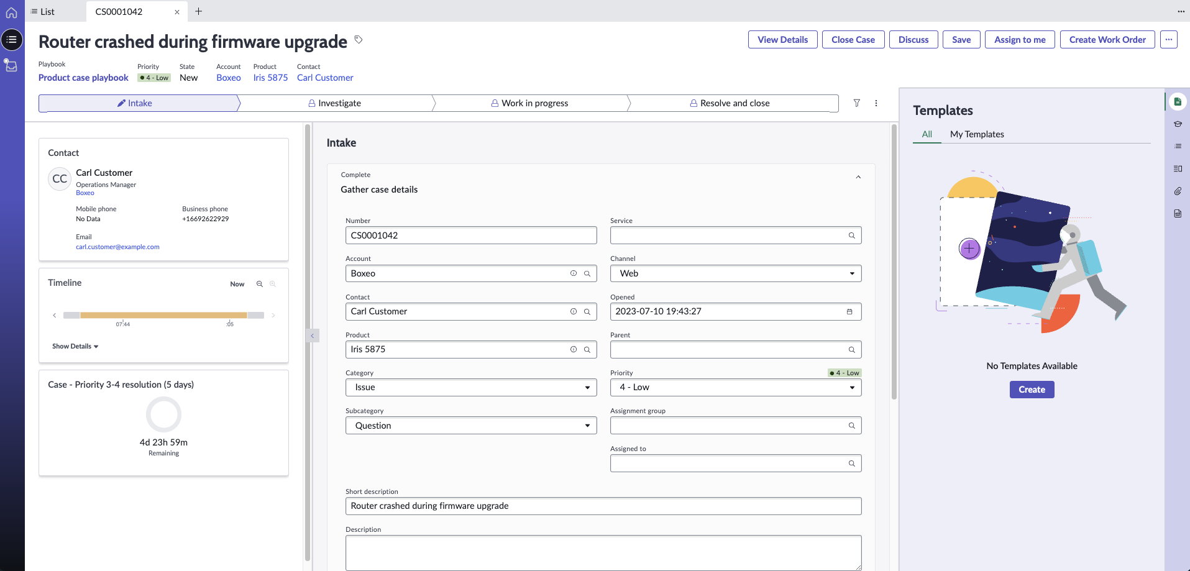1190x571 pixels.
Task: Search the Assigned to lookup
Action: [852, 464]
